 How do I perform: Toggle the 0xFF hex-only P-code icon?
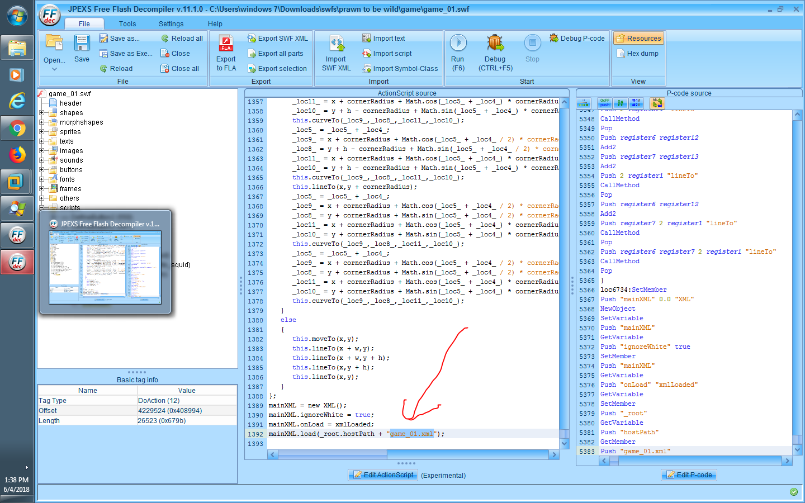tap(620, 103)
